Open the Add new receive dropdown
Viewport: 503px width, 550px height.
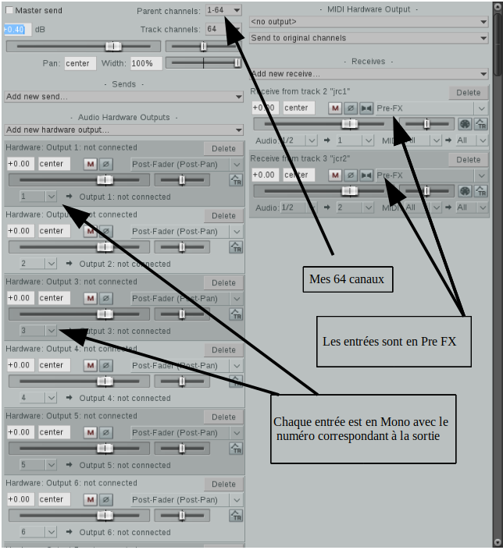369,73
